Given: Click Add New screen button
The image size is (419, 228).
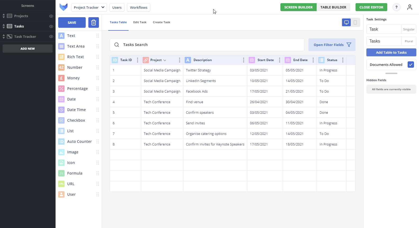Looking at the screenshot, I should point(28,49).
